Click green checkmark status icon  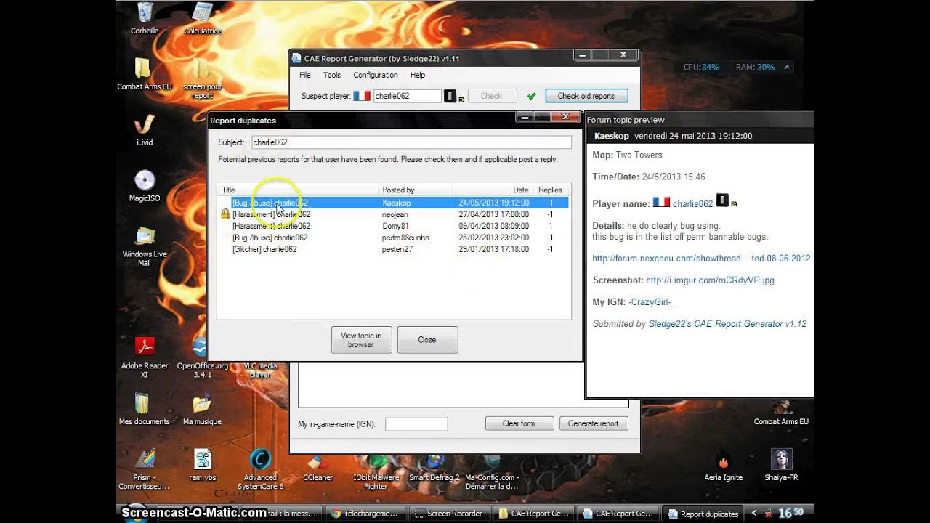point(532,96)
